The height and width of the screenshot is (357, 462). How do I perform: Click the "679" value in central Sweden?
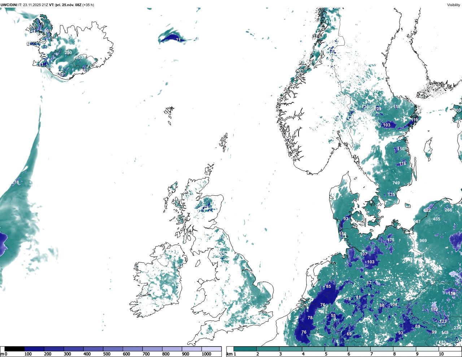click(378, 98)
